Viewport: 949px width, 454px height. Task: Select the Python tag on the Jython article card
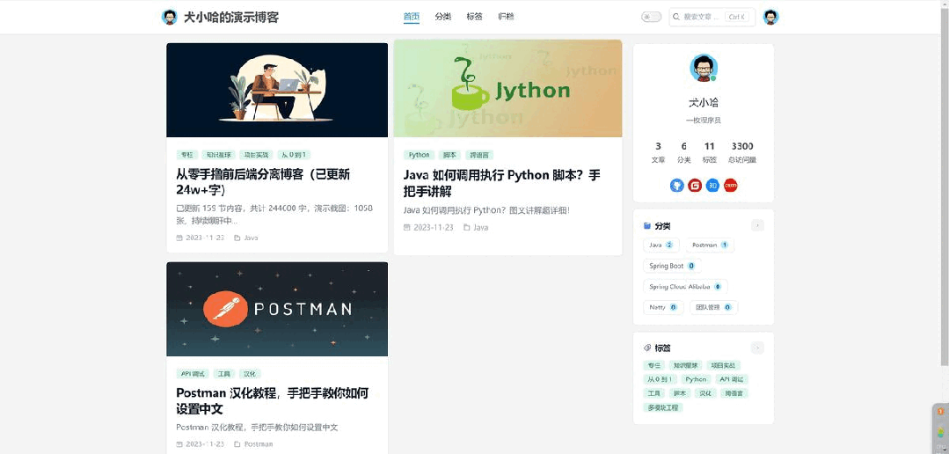[419, 155]
